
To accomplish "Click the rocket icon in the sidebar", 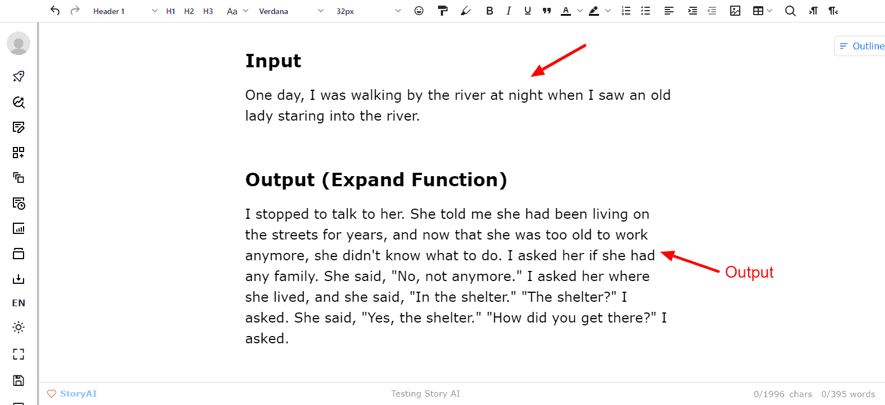I will [x=19, y=76].
